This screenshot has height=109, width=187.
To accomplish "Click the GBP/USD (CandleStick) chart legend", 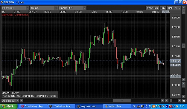I will click(16, 15).
